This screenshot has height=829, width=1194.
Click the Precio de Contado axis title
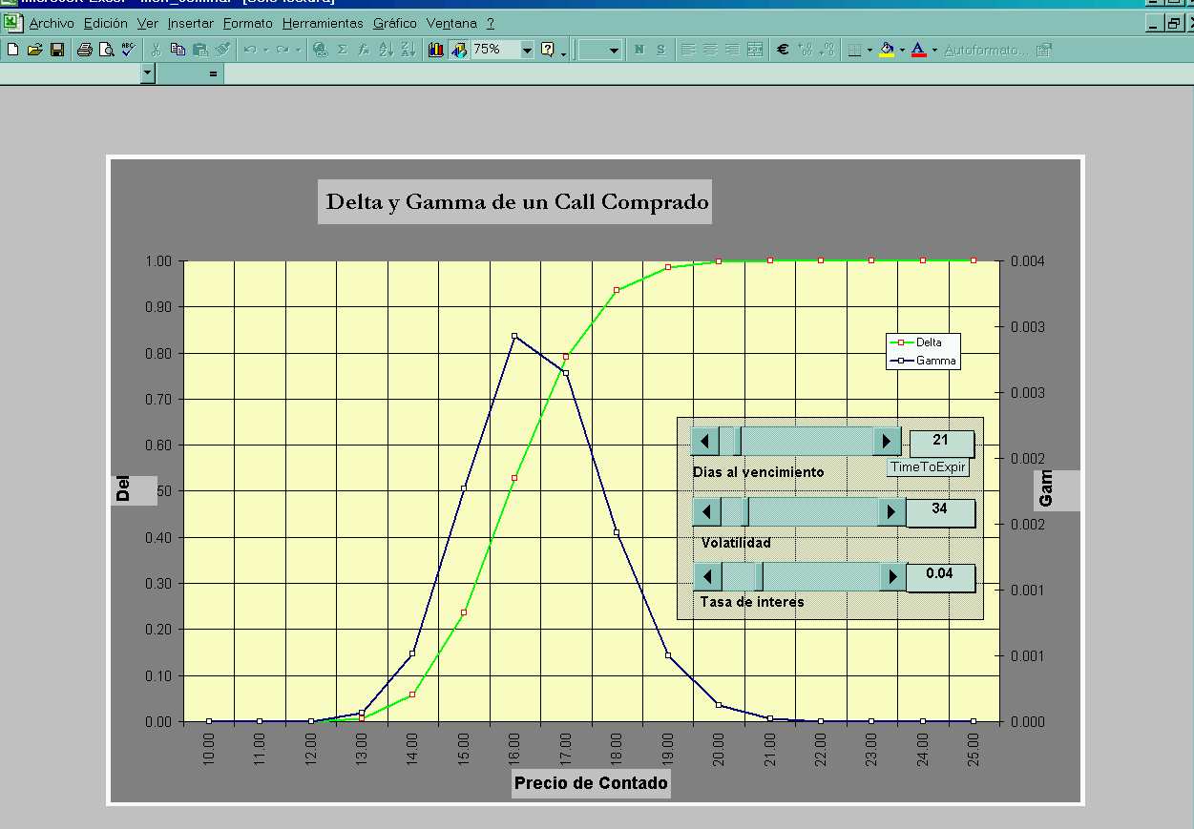[591, 783]
